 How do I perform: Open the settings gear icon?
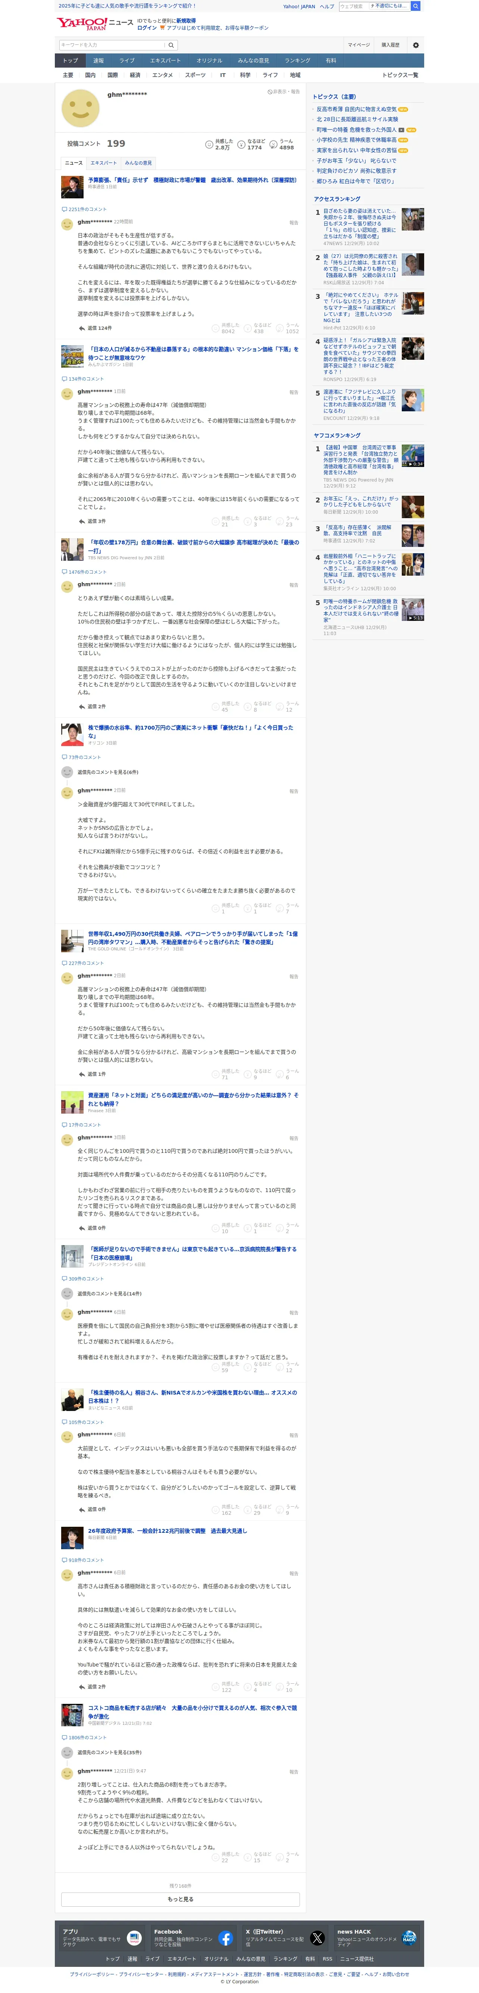(x=416, y=45)
